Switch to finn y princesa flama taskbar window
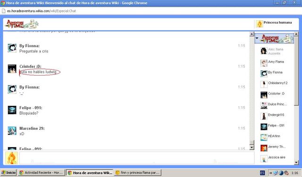The image size is (302, 177). 138,173
